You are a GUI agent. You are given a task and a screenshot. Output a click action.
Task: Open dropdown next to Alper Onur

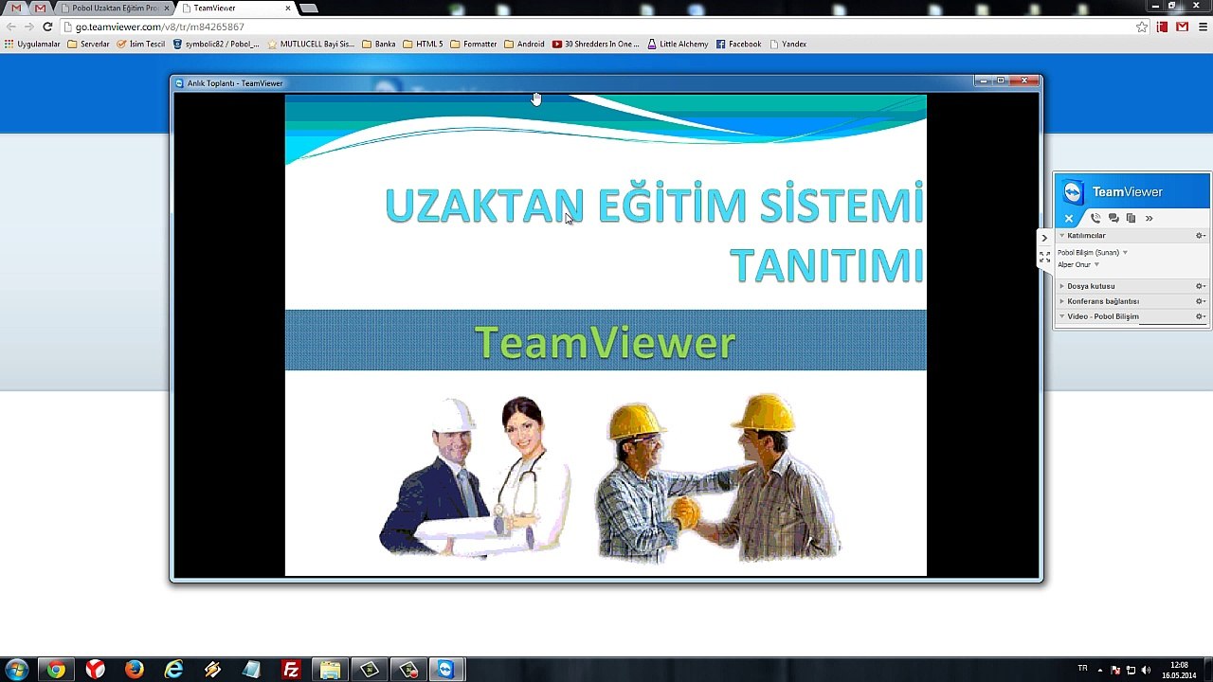[1096, 265]
